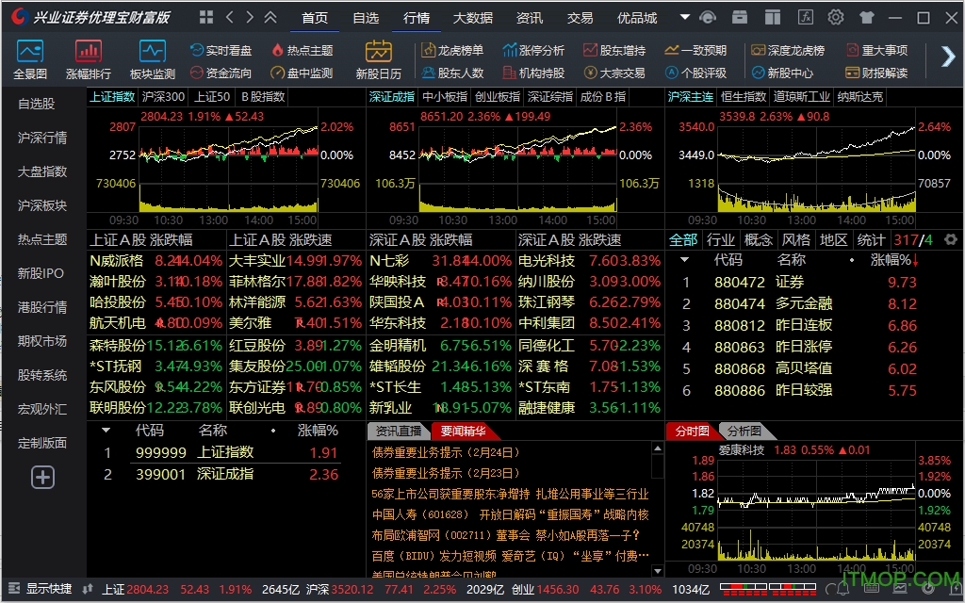Select 创业板指 index tab

click(x=498, y=97)
